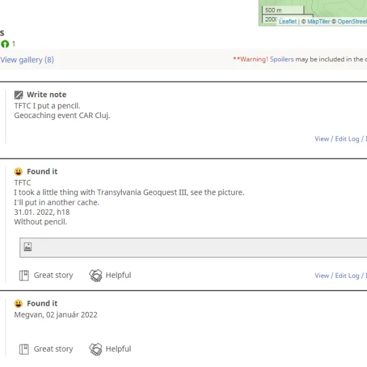Open the image icon in the log photo bar
367x367 pixels.
[28, 247]
